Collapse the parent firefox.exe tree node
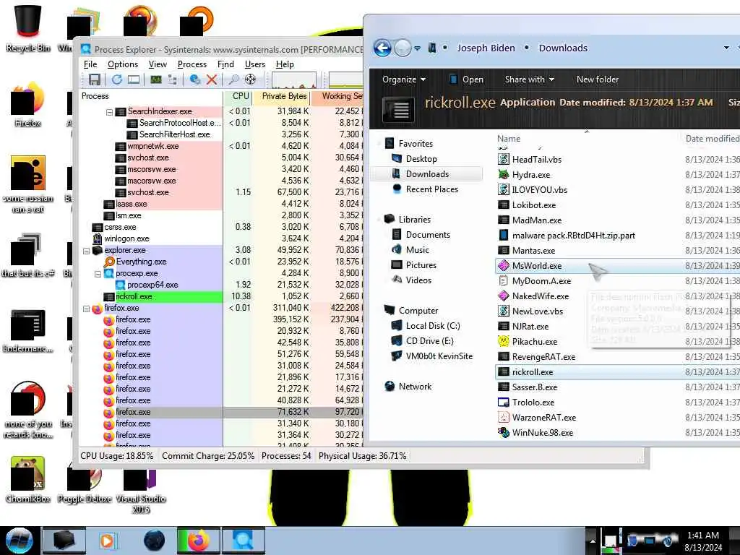Viewport: 740px width, 555px height. [x=87, y=309]
